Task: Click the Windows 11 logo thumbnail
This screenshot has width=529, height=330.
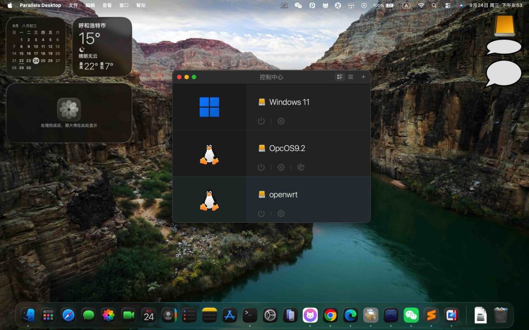Action: (209, 107)
